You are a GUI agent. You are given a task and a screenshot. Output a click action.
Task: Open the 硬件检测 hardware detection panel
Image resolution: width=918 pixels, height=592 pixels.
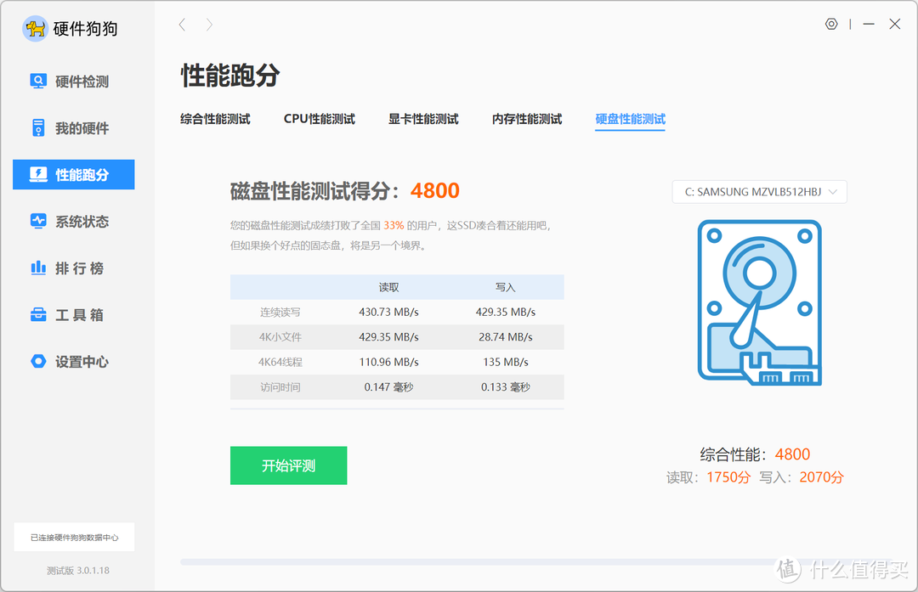click(x=73, y=81)
